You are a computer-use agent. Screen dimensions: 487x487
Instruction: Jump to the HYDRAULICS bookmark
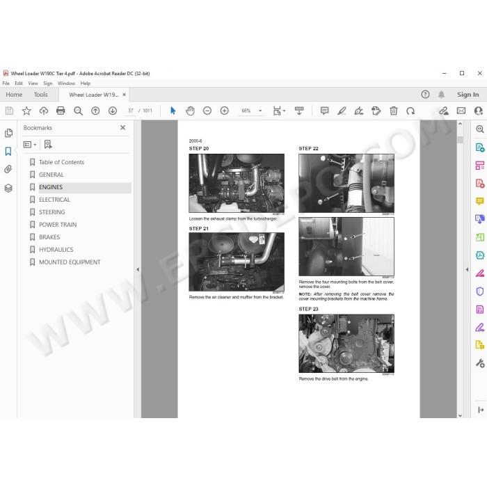tap(56, 249)
